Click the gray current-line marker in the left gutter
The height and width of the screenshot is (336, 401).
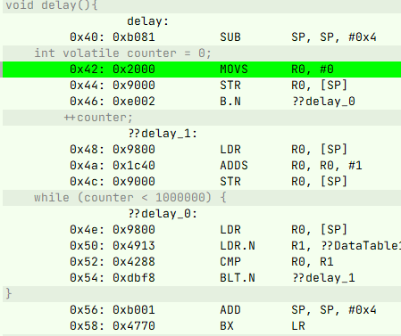point(1,70)
